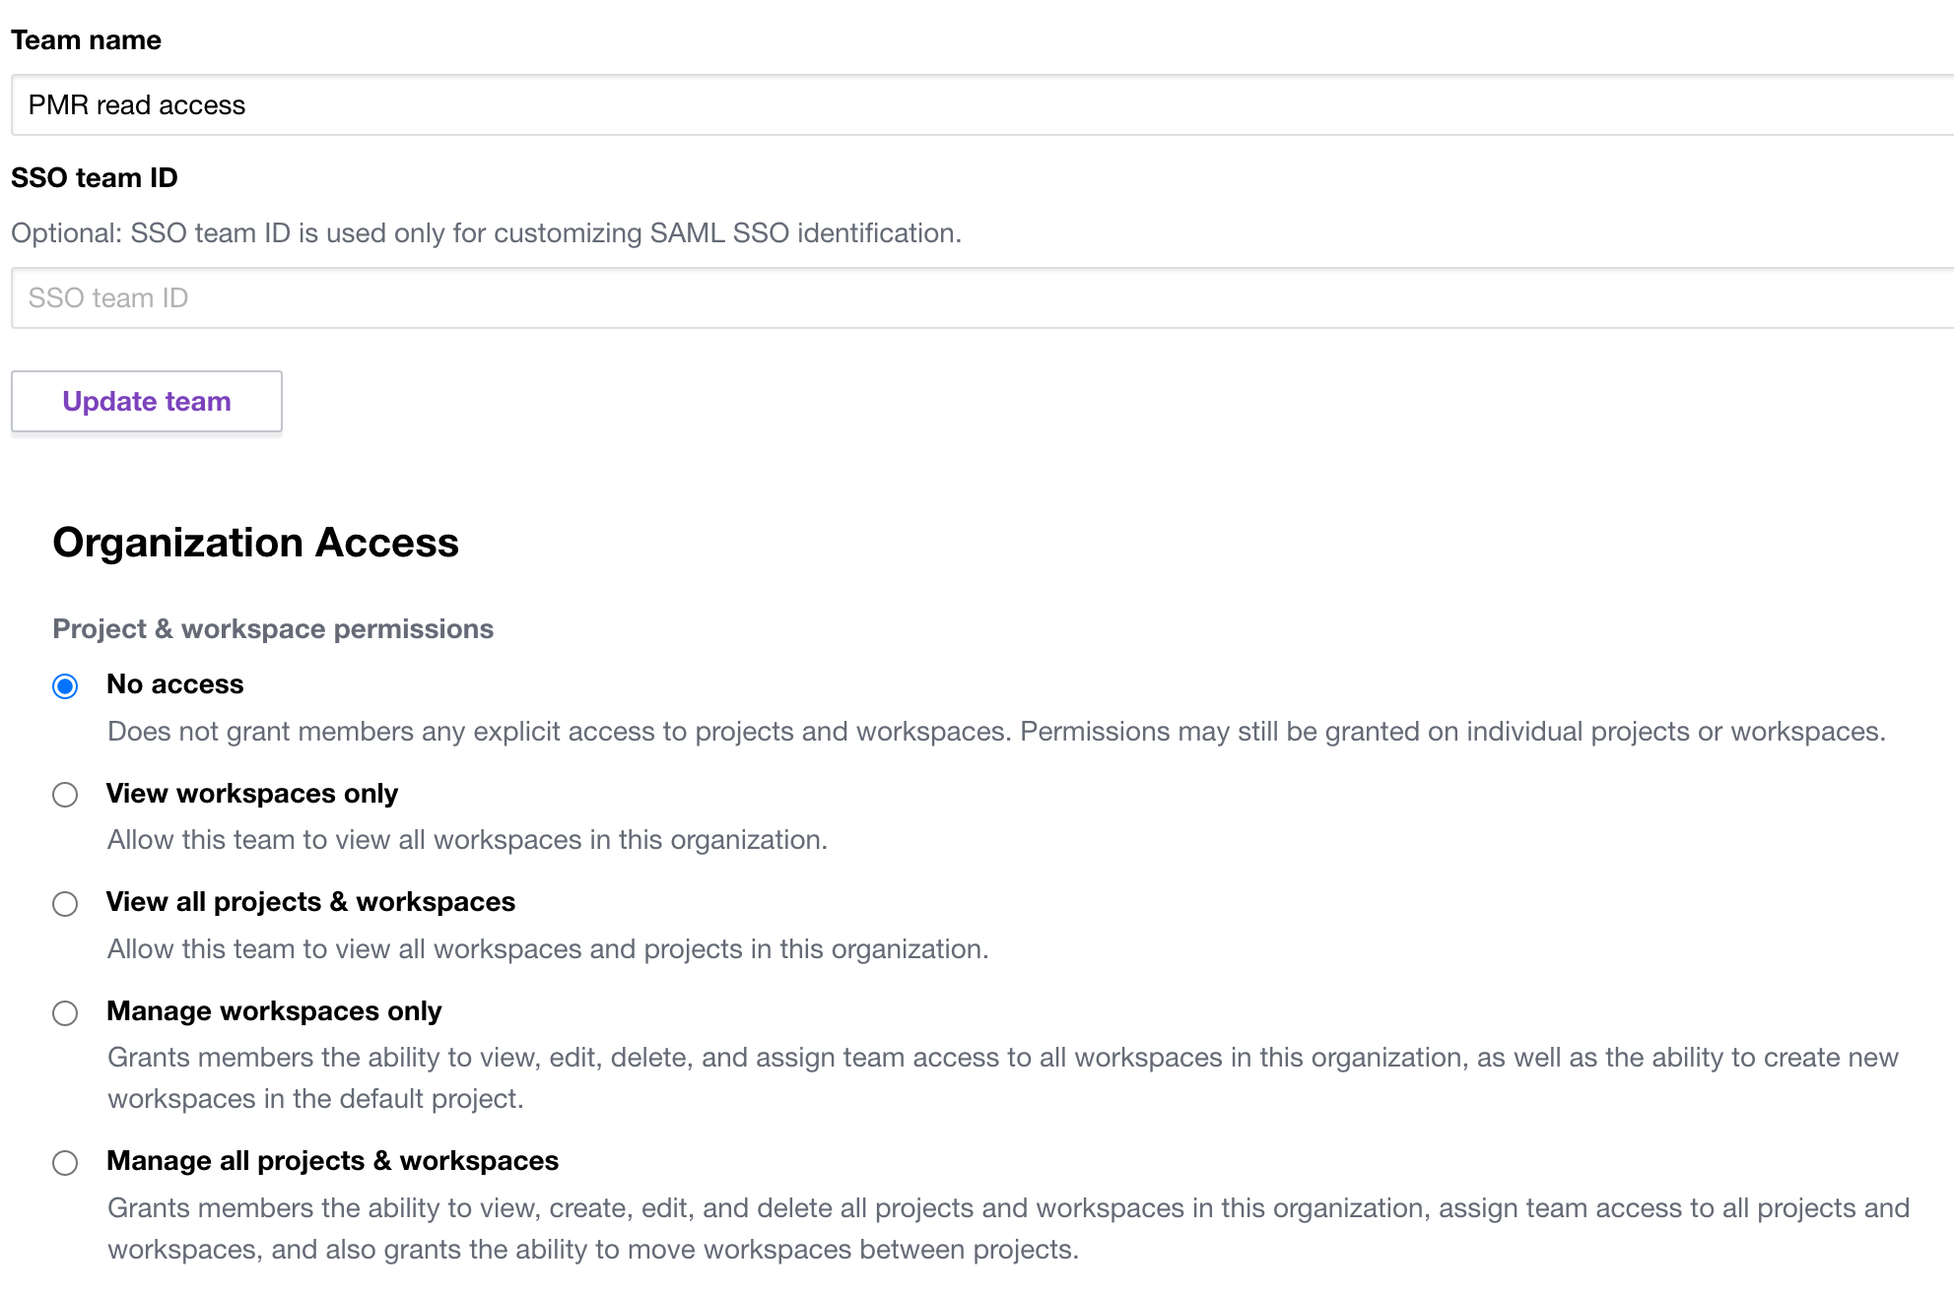Click the No access label text
Viewport: 1954px width, 1294px height.
point(174,684)
